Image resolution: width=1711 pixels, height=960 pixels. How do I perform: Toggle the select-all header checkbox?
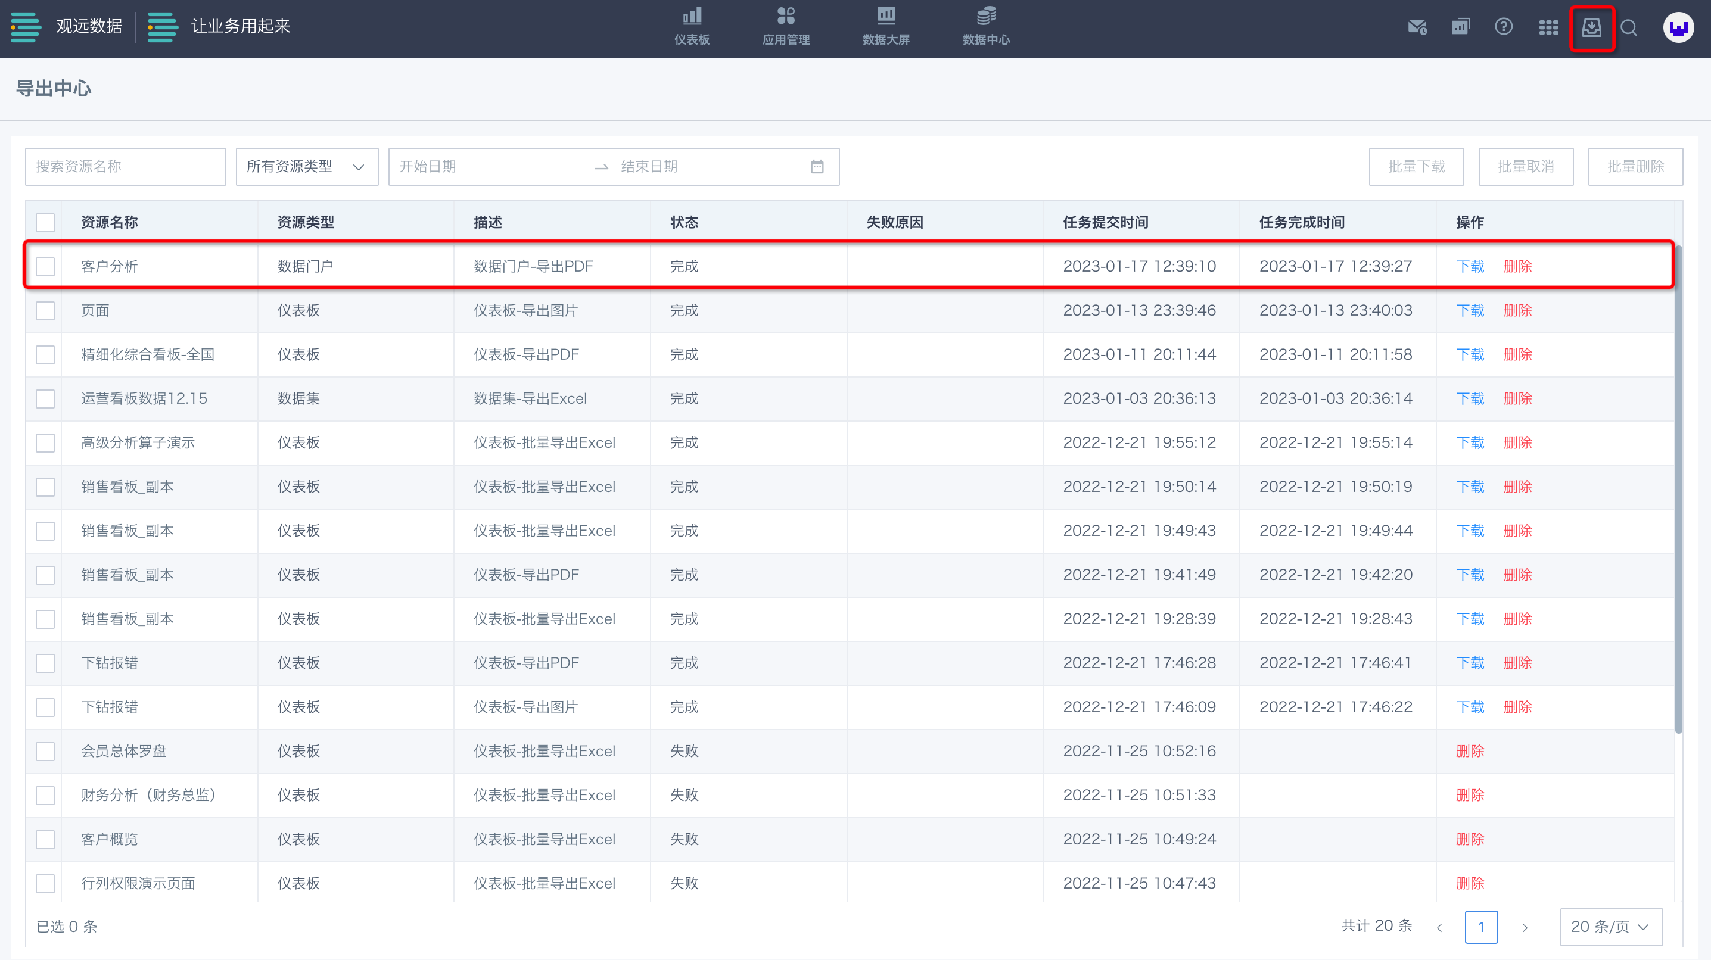pos(45,222)
